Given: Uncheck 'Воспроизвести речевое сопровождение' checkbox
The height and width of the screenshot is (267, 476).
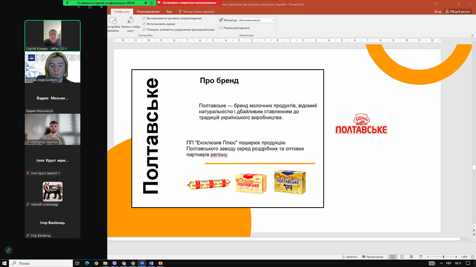Looking at the screenshot, I should [x=144, y=18].
